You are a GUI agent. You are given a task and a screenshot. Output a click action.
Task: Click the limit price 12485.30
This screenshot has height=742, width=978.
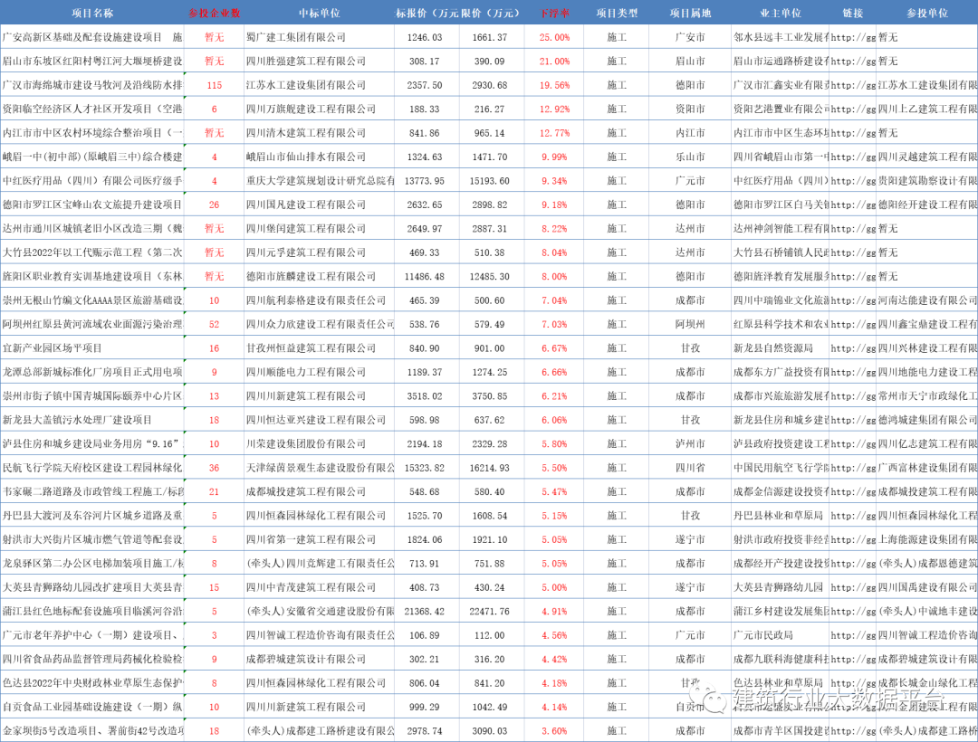[490, 277]
